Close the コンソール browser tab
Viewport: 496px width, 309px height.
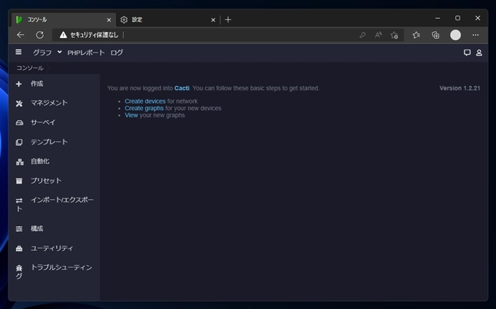(109, 20)
